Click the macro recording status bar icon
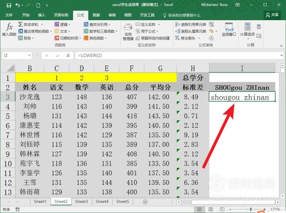 (18, 209)
